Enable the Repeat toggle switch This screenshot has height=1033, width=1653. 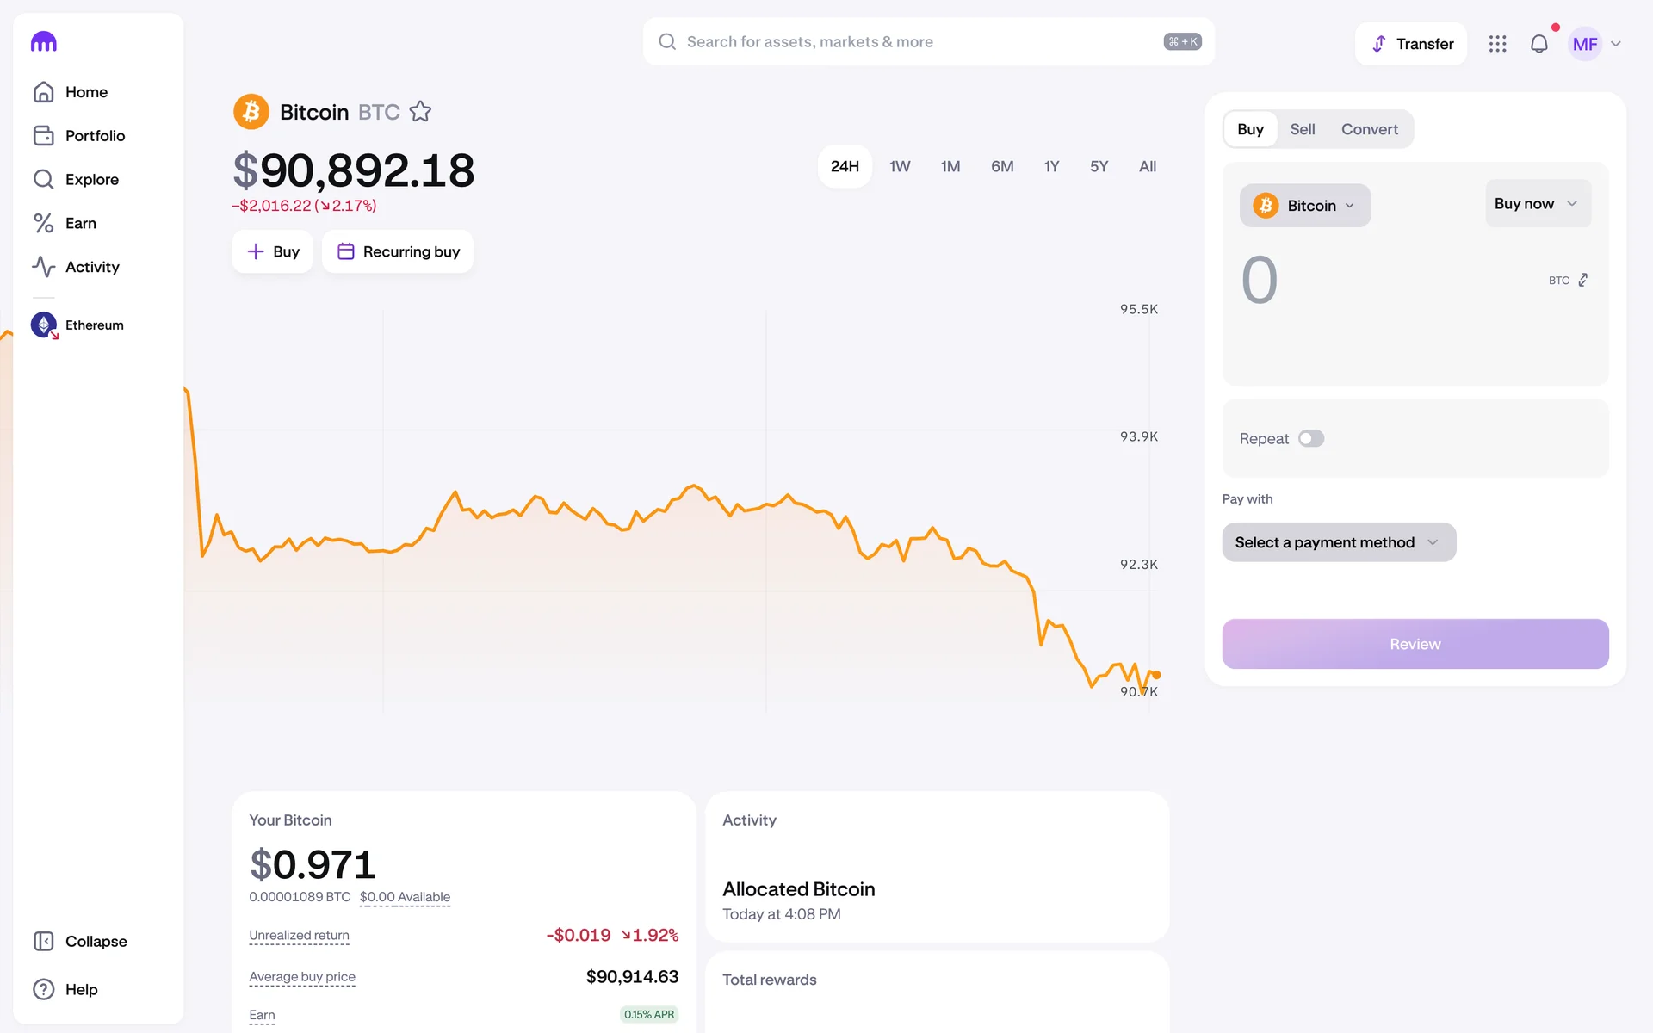click(x=1310, y=439)
